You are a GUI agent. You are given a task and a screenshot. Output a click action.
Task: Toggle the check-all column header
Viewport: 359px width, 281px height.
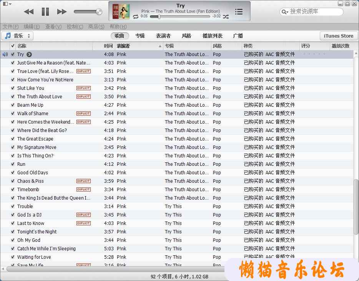pos(13,46)
